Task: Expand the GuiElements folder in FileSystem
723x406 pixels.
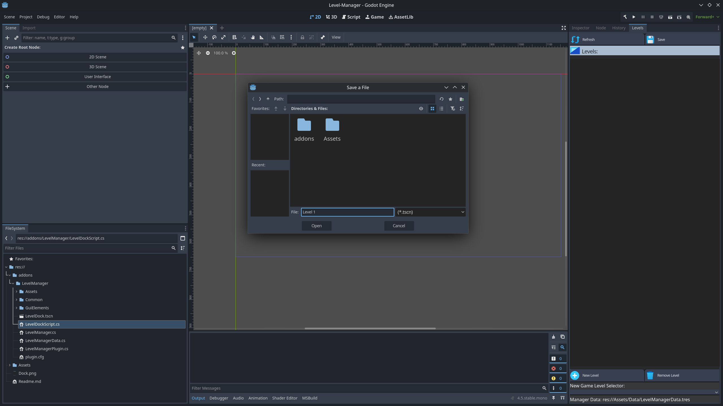Action: (x=16, y=308)
